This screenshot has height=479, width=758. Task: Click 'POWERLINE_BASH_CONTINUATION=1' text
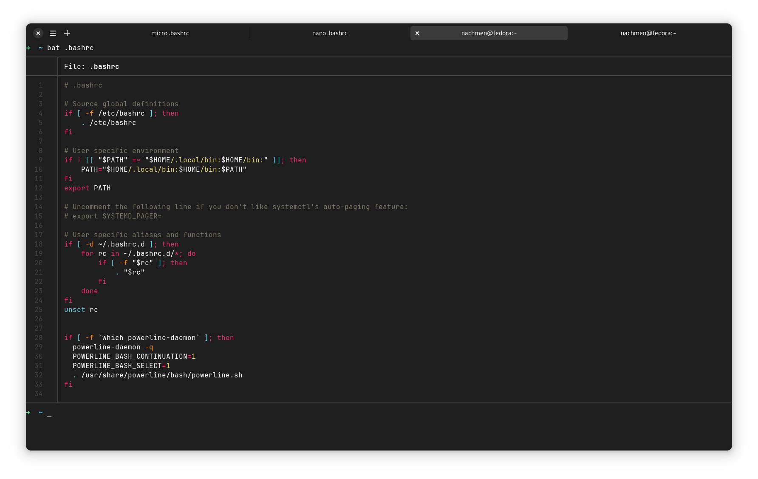[134, 357]
